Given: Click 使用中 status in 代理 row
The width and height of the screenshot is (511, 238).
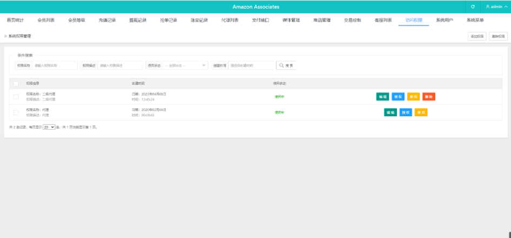Looking at the screenshot, I should pos(279,113).
